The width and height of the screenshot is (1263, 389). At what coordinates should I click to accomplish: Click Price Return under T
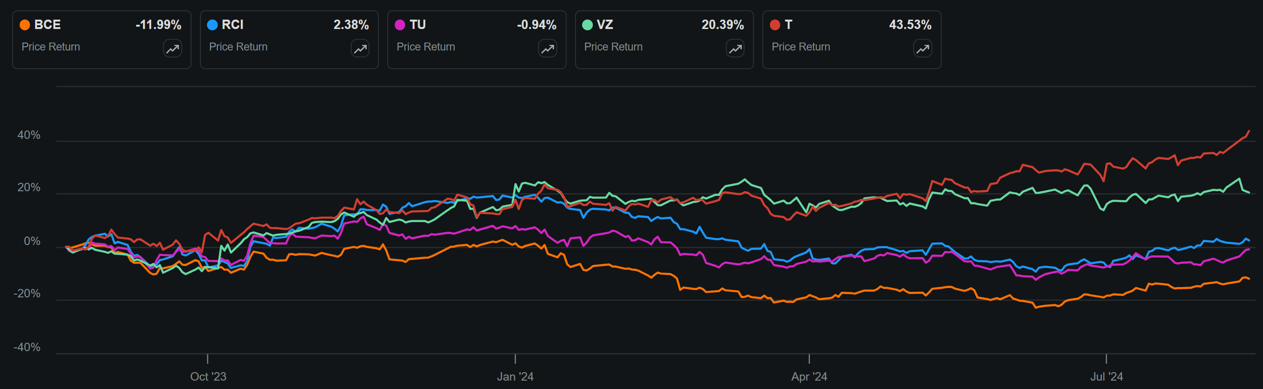pos(801,47)
